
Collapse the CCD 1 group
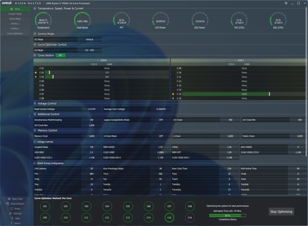(x=235, y=60)
